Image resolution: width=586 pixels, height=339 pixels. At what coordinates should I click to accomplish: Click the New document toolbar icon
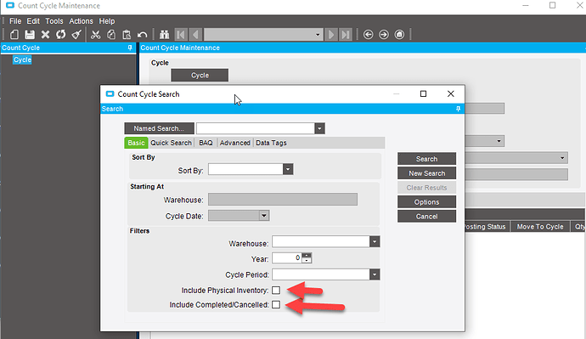point(14,35)
